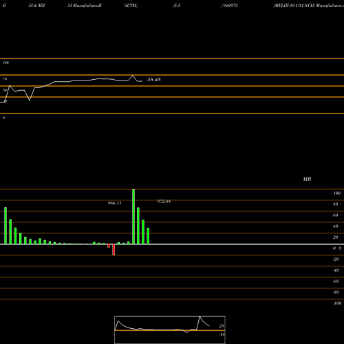Screen dimensions: 344x344
Task: Click the -20 label on the MR axis
Action: (336, 259)
